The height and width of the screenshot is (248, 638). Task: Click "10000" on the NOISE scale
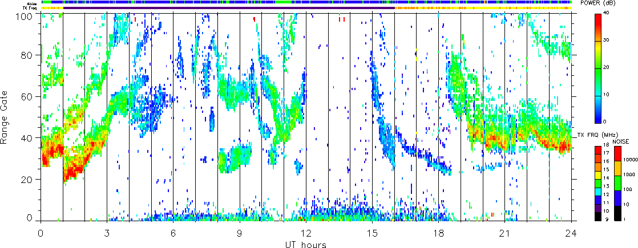point(631,160)
